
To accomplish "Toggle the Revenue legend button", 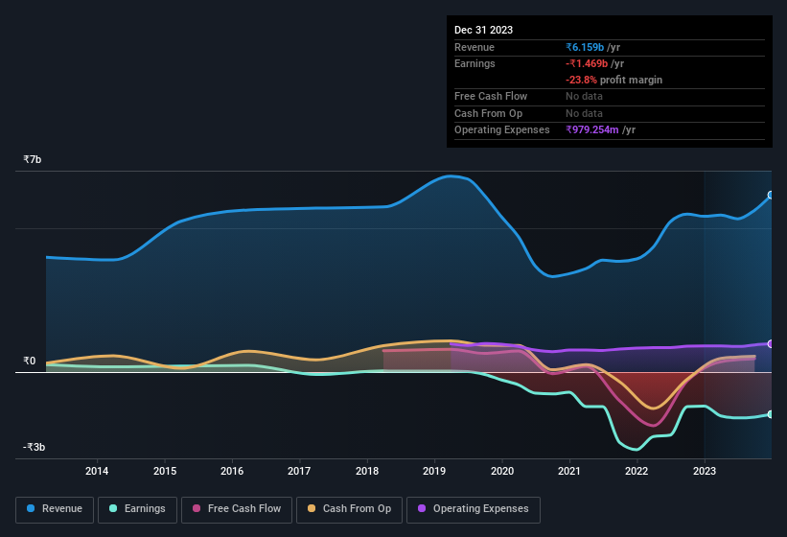I will tap(55, 510).
